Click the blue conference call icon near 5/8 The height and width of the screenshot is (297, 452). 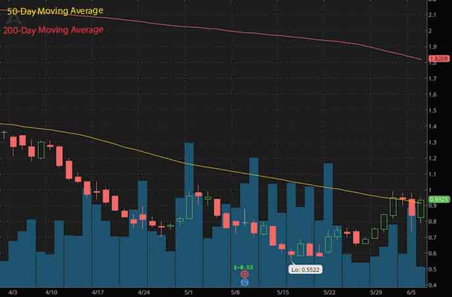click(244, 282)
